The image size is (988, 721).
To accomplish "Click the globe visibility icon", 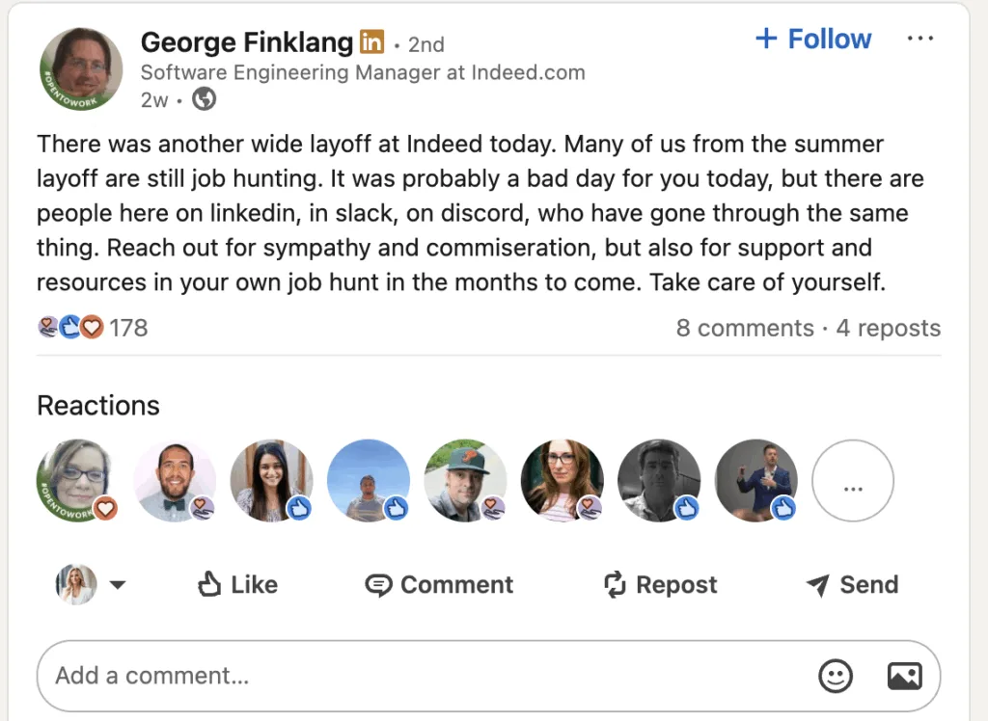I will 204,99.
